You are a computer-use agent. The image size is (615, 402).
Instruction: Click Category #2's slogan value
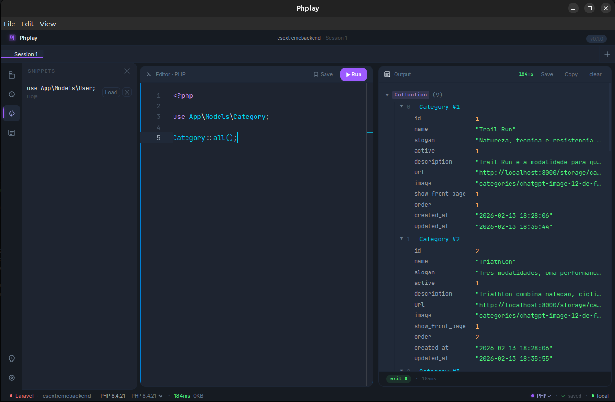(x=538, y=273)
